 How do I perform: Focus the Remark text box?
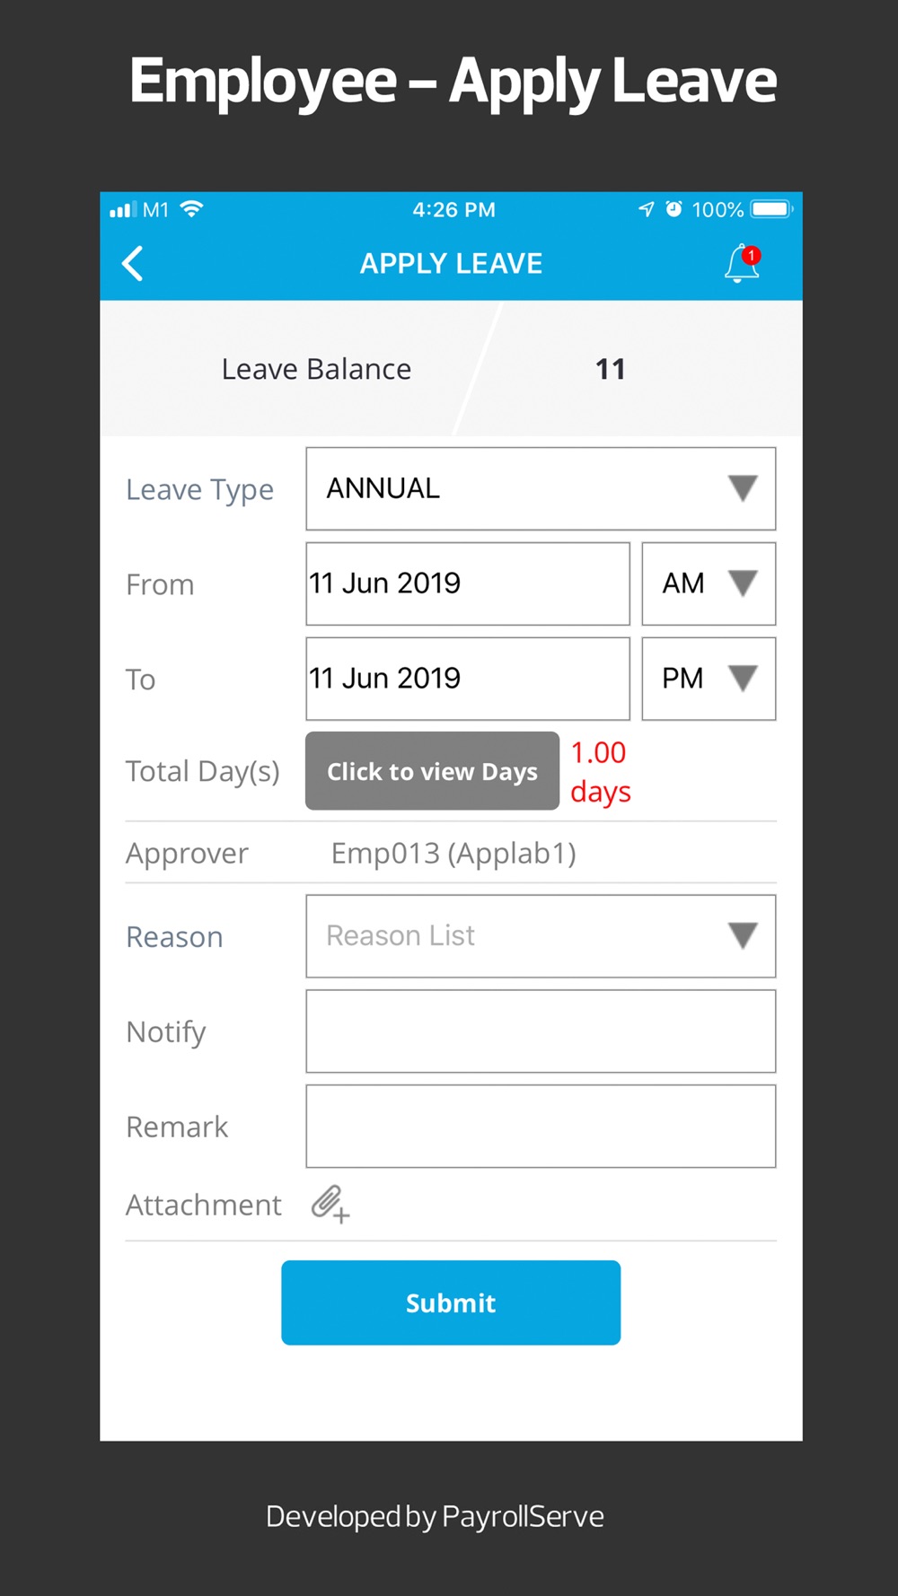541,1127
